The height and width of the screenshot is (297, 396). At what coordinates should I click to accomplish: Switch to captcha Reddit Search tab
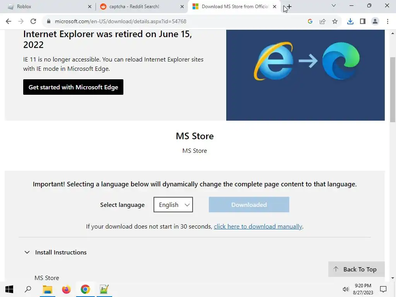coord(142,7)
